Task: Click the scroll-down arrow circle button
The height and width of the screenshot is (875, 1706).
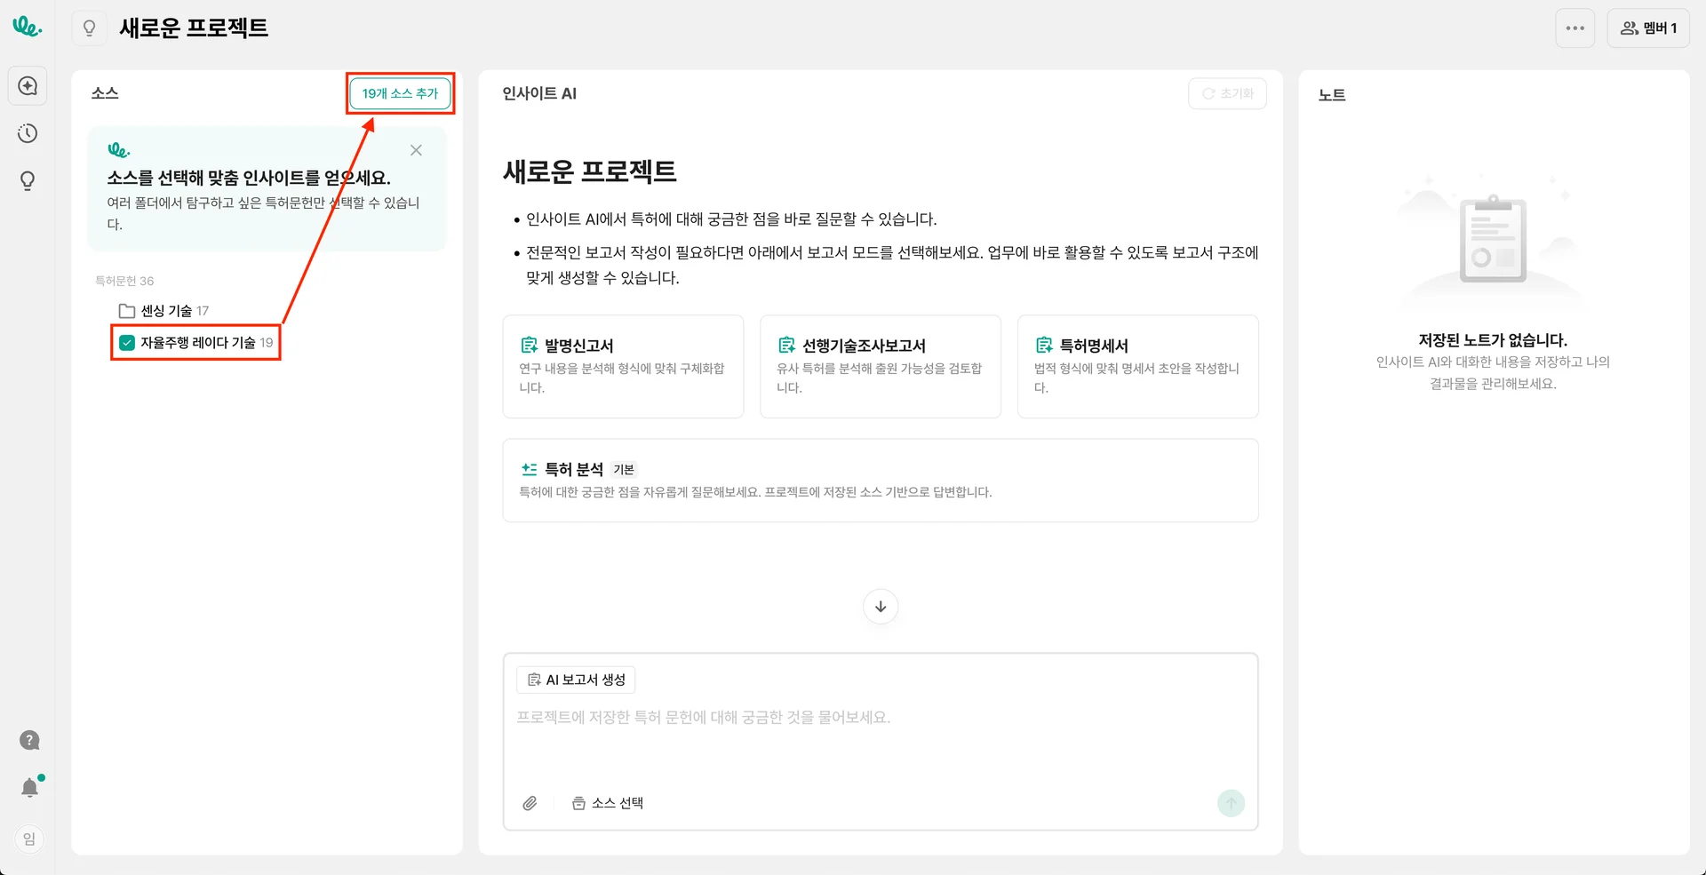Action: (880, 607)
